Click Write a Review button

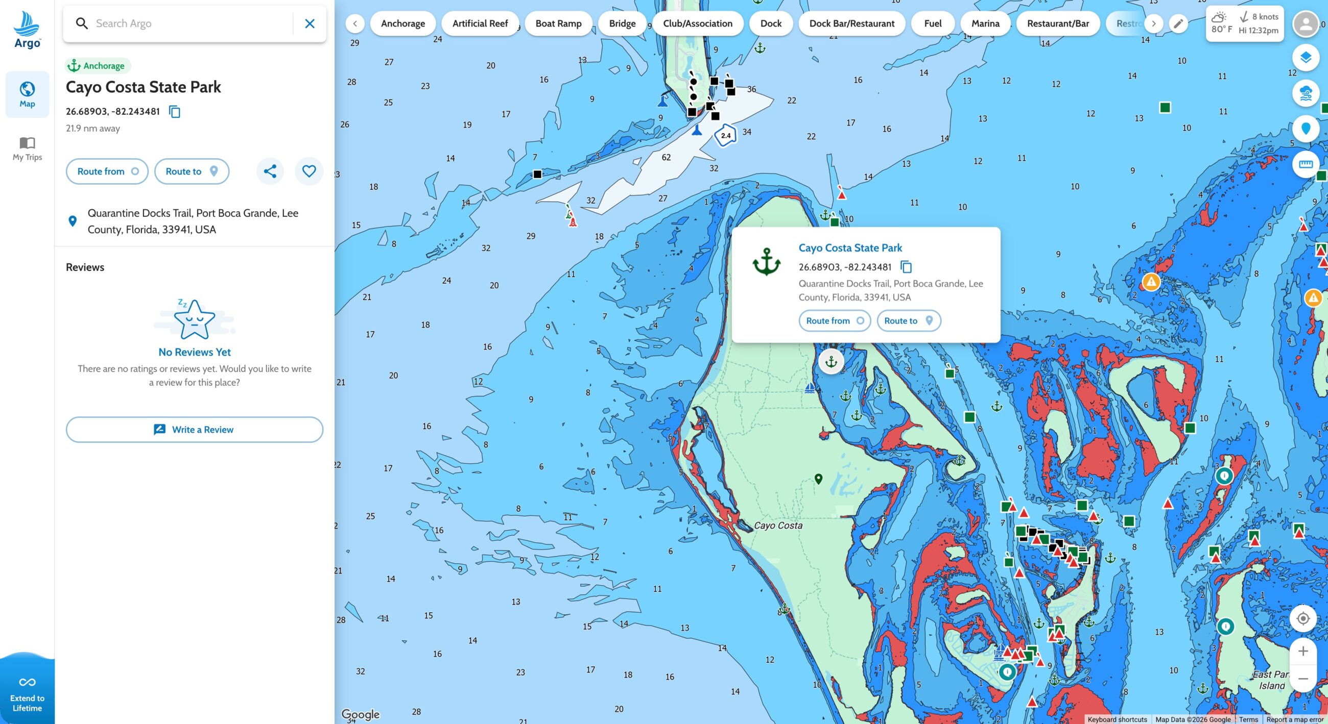point(195,430)
